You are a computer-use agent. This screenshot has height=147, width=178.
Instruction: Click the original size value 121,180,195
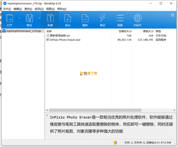146,40
